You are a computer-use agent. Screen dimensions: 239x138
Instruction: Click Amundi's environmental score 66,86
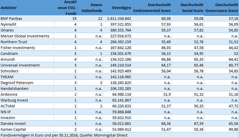pyautogui.click(x=163, y=59)
